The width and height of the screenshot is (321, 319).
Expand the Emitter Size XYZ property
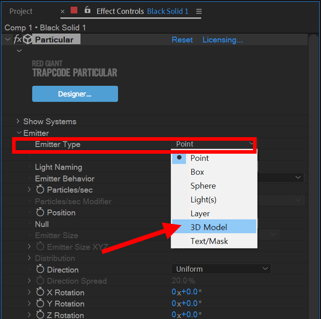coord(29,246)
